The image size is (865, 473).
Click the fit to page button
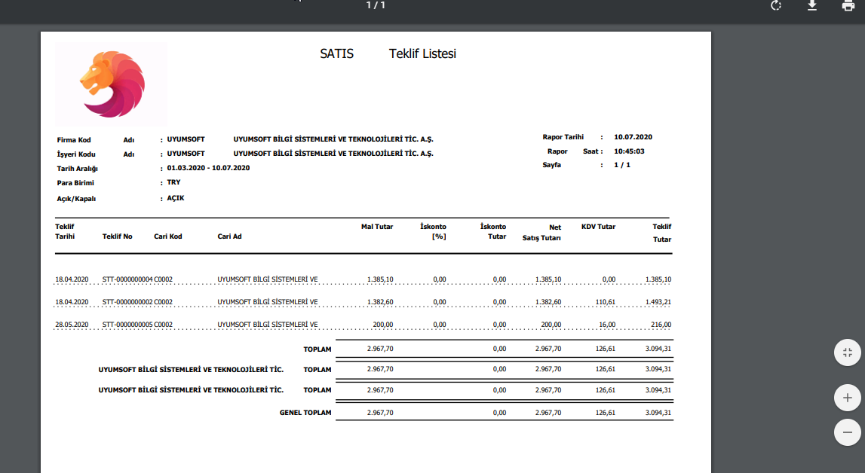(x=847, y=352)
